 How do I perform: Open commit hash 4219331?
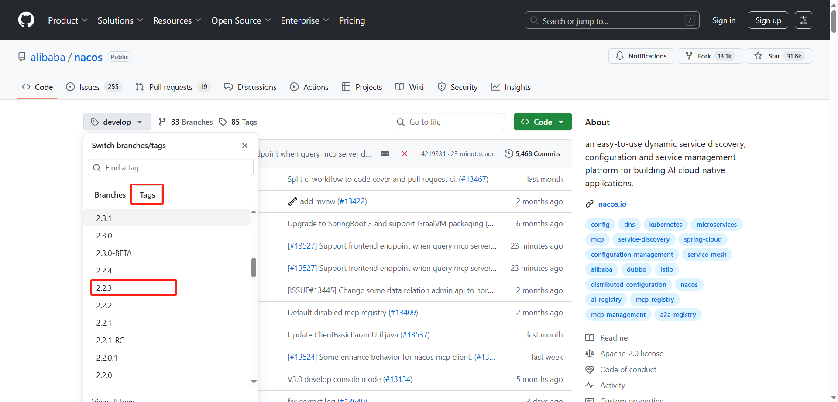pos(433,153)
